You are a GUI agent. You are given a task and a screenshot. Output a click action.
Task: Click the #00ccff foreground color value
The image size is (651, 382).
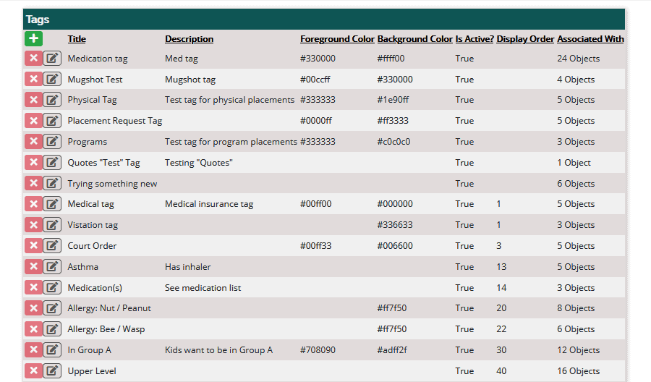tap(315, 80)
